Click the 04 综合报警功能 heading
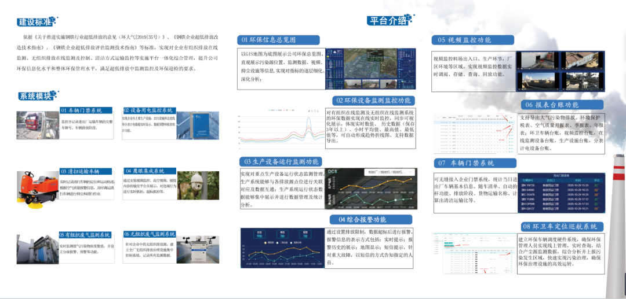 pos(371,219)
